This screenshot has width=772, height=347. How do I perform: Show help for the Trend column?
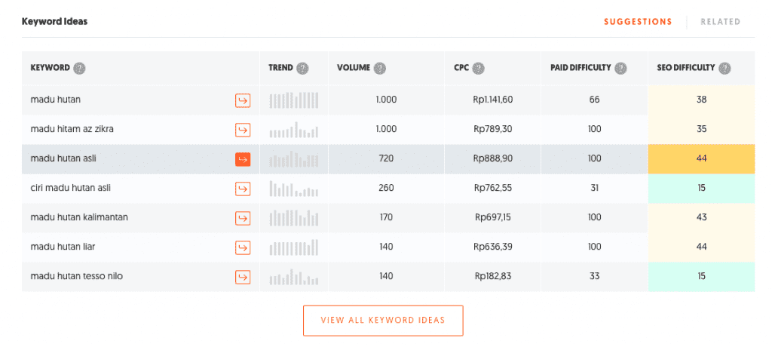point(302,68)
